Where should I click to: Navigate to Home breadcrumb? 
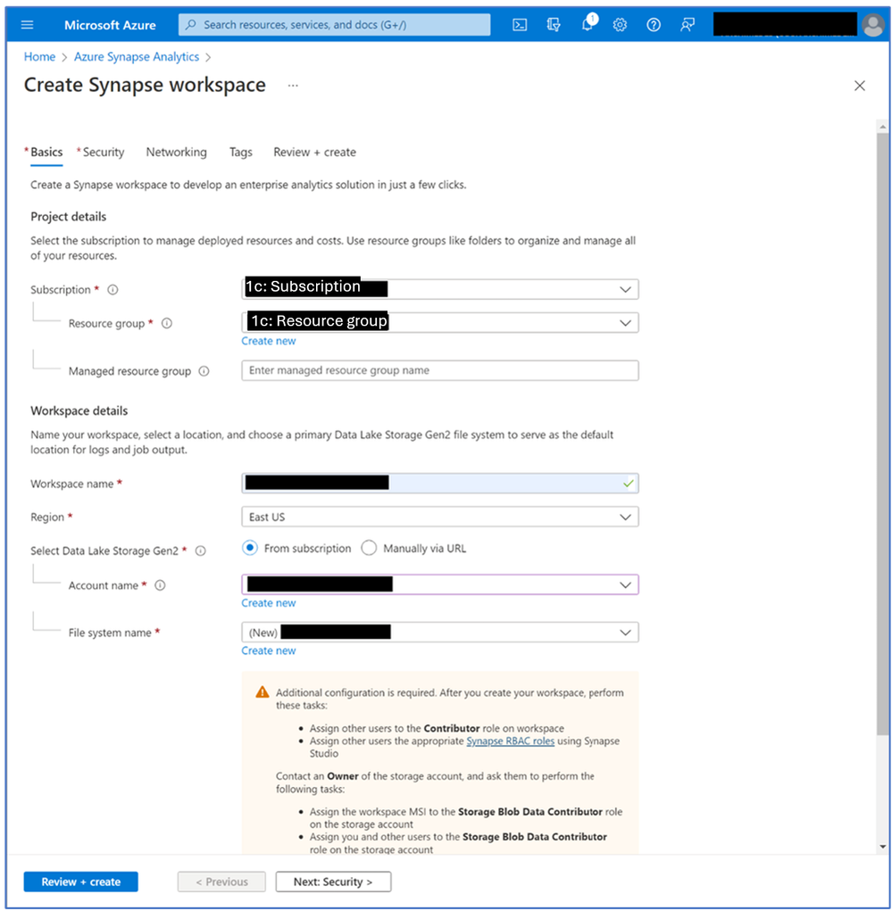39,57
